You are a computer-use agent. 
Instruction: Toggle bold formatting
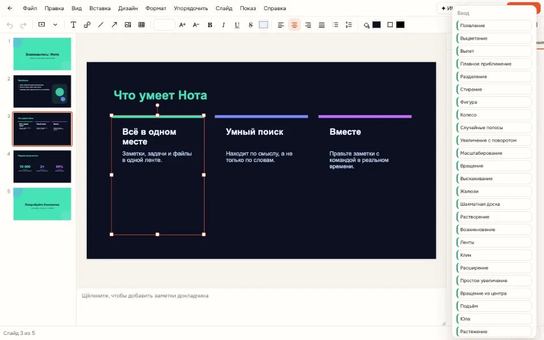[210, 24]
